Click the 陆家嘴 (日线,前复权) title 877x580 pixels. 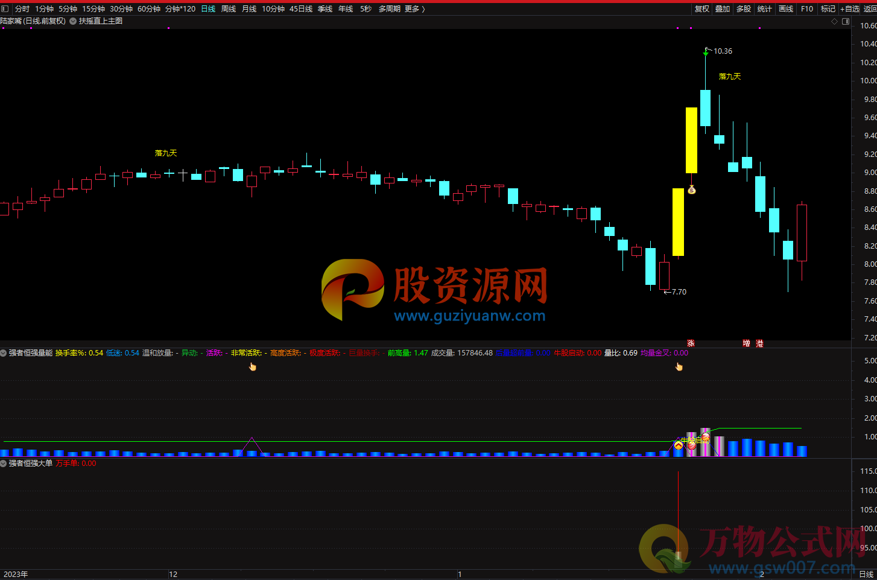point(33,21)
